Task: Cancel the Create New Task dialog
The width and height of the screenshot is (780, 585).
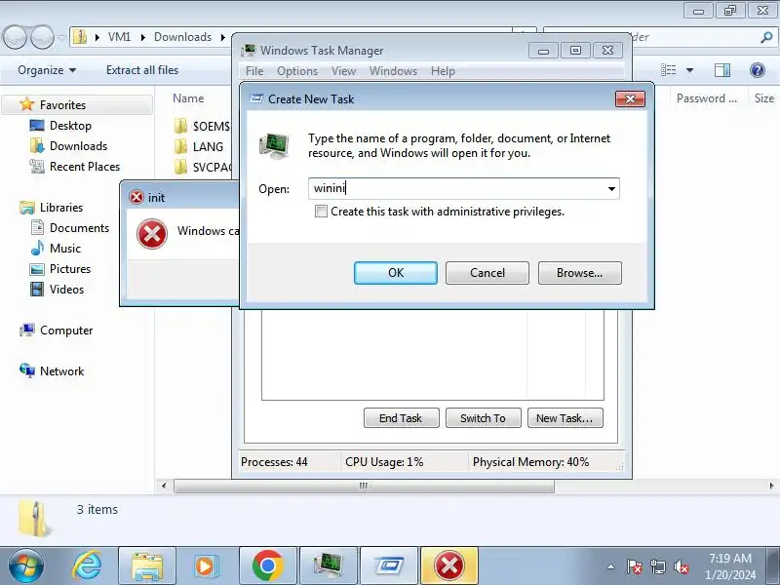Action: 487,273
